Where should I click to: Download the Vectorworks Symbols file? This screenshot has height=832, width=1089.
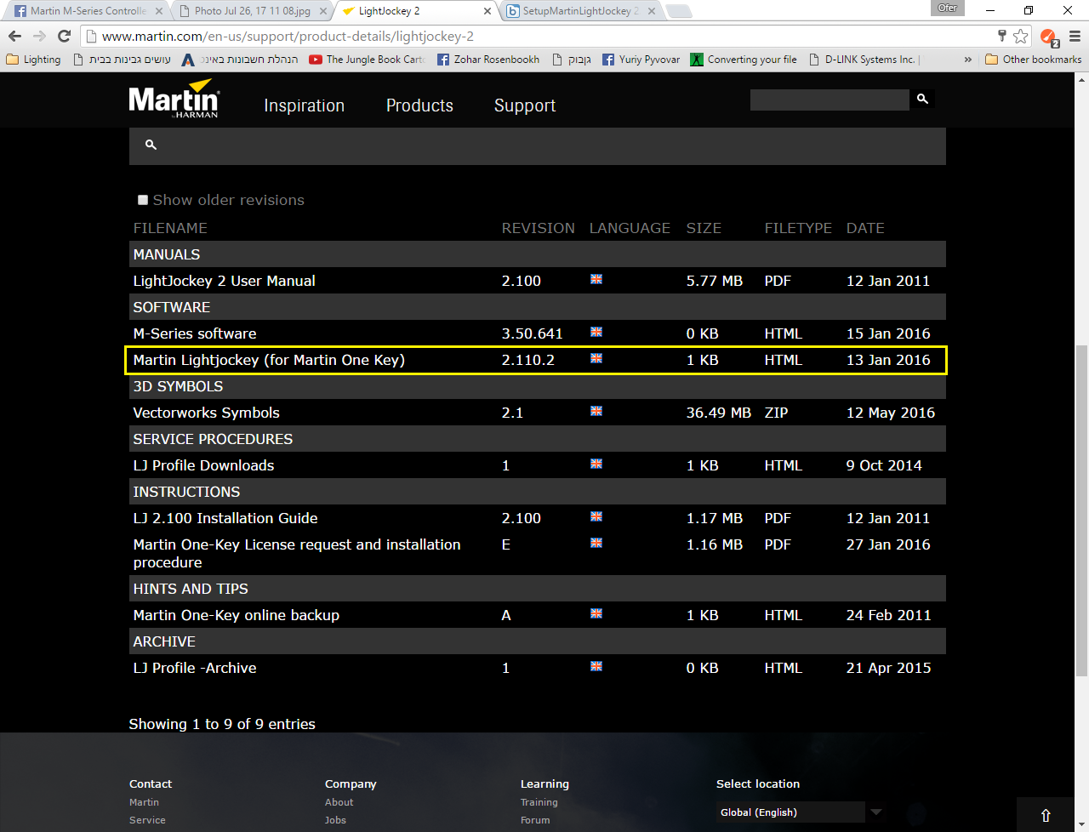206,413
